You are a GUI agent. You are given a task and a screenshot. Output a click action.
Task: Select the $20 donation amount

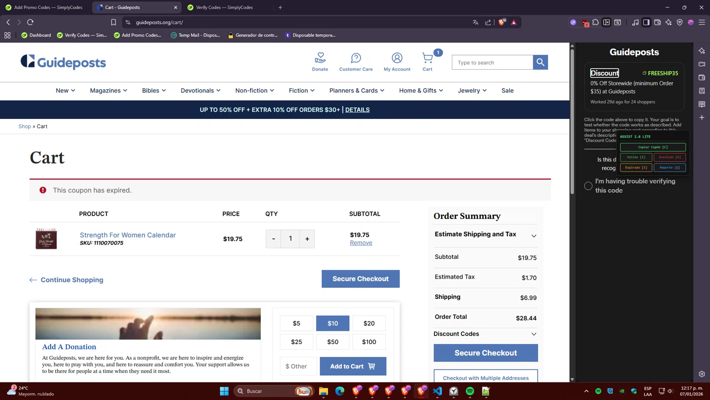click(369, 323)
